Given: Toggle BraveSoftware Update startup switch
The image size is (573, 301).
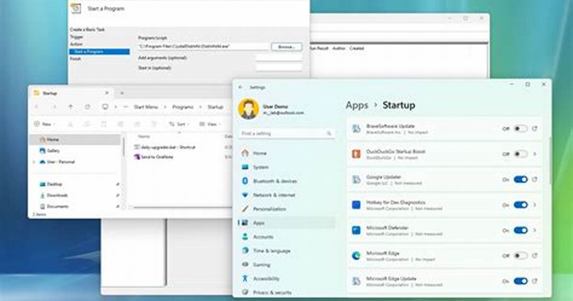Looking at the screenshot, I should click(520, 129).
